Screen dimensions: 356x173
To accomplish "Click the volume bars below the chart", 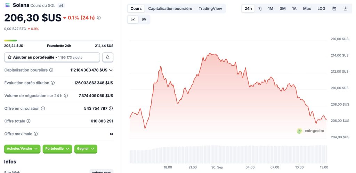I will 228,154.
